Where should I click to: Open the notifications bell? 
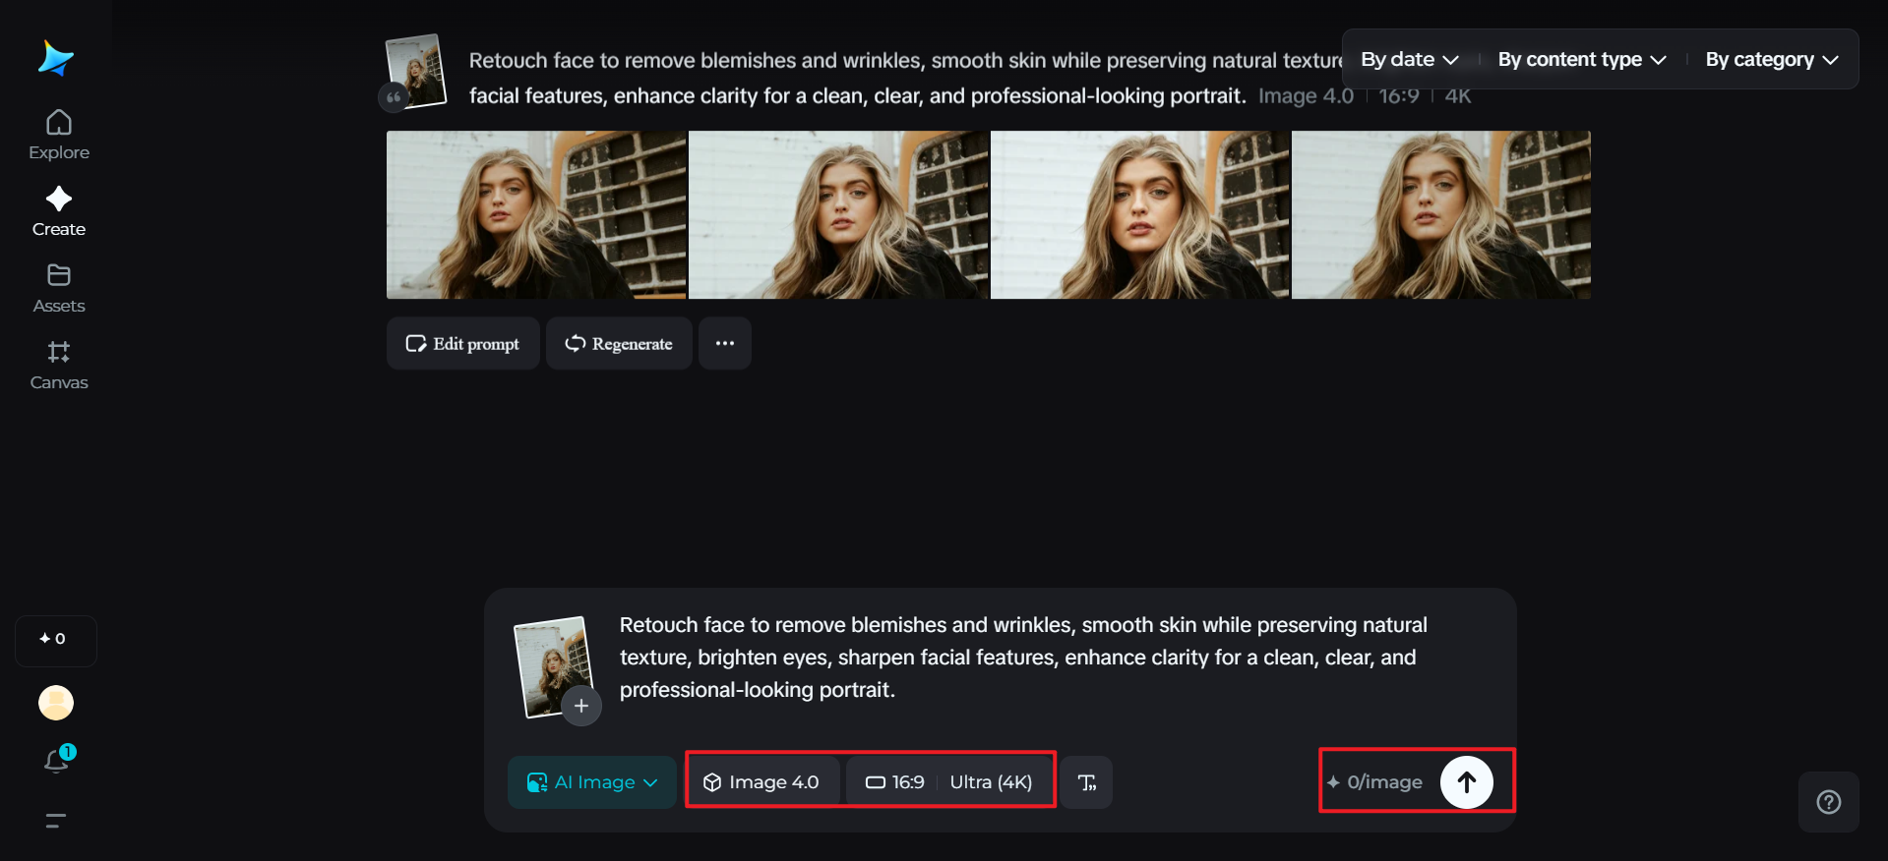tap(56, 760)
